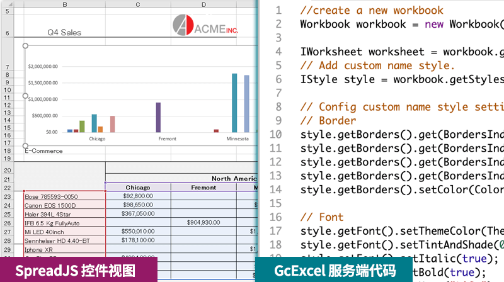Click the SpreadJS label banner
504x282 pixels.
point(76,271)
